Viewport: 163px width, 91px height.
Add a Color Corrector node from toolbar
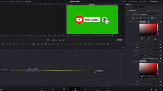pyautogui.click(x=19, y=44)
